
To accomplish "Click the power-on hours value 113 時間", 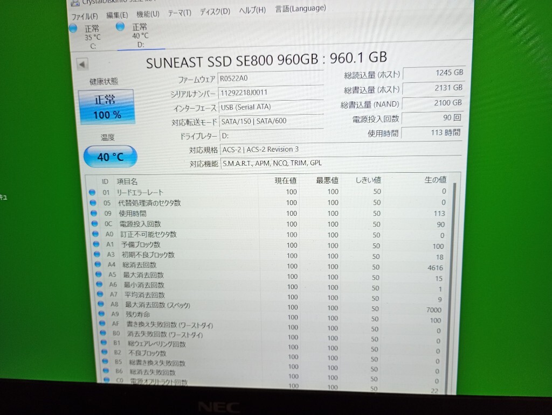I will point(432,132).
